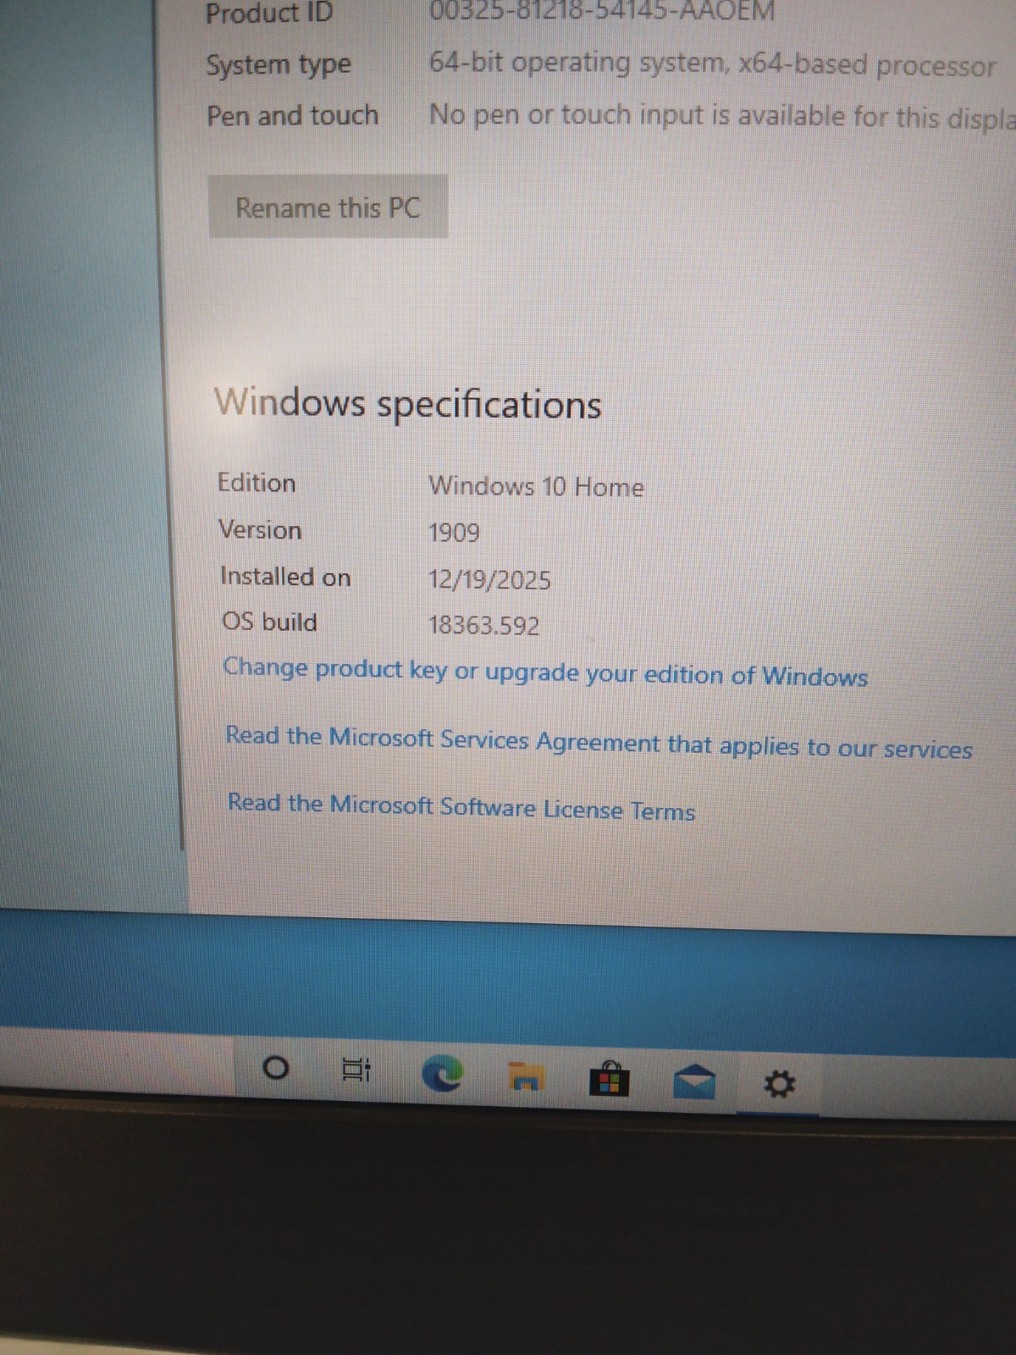This screenshot has height=1355, width=1016.
Task: Open Change product key or upgrade edition link
Action: (545, 672)
